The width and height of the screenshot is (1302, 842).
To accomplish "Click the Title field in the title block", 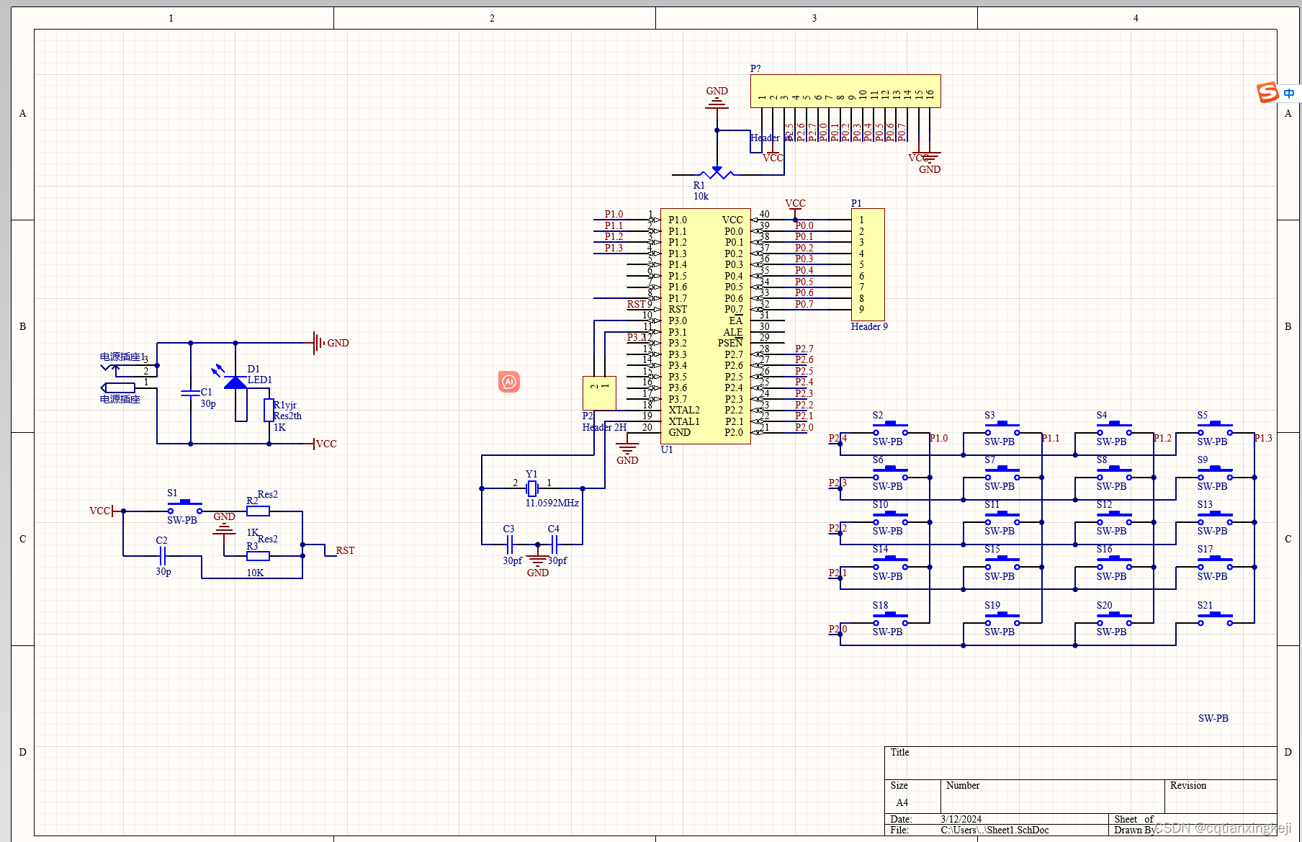I will pyautogui.click(x=1080, y=763).
